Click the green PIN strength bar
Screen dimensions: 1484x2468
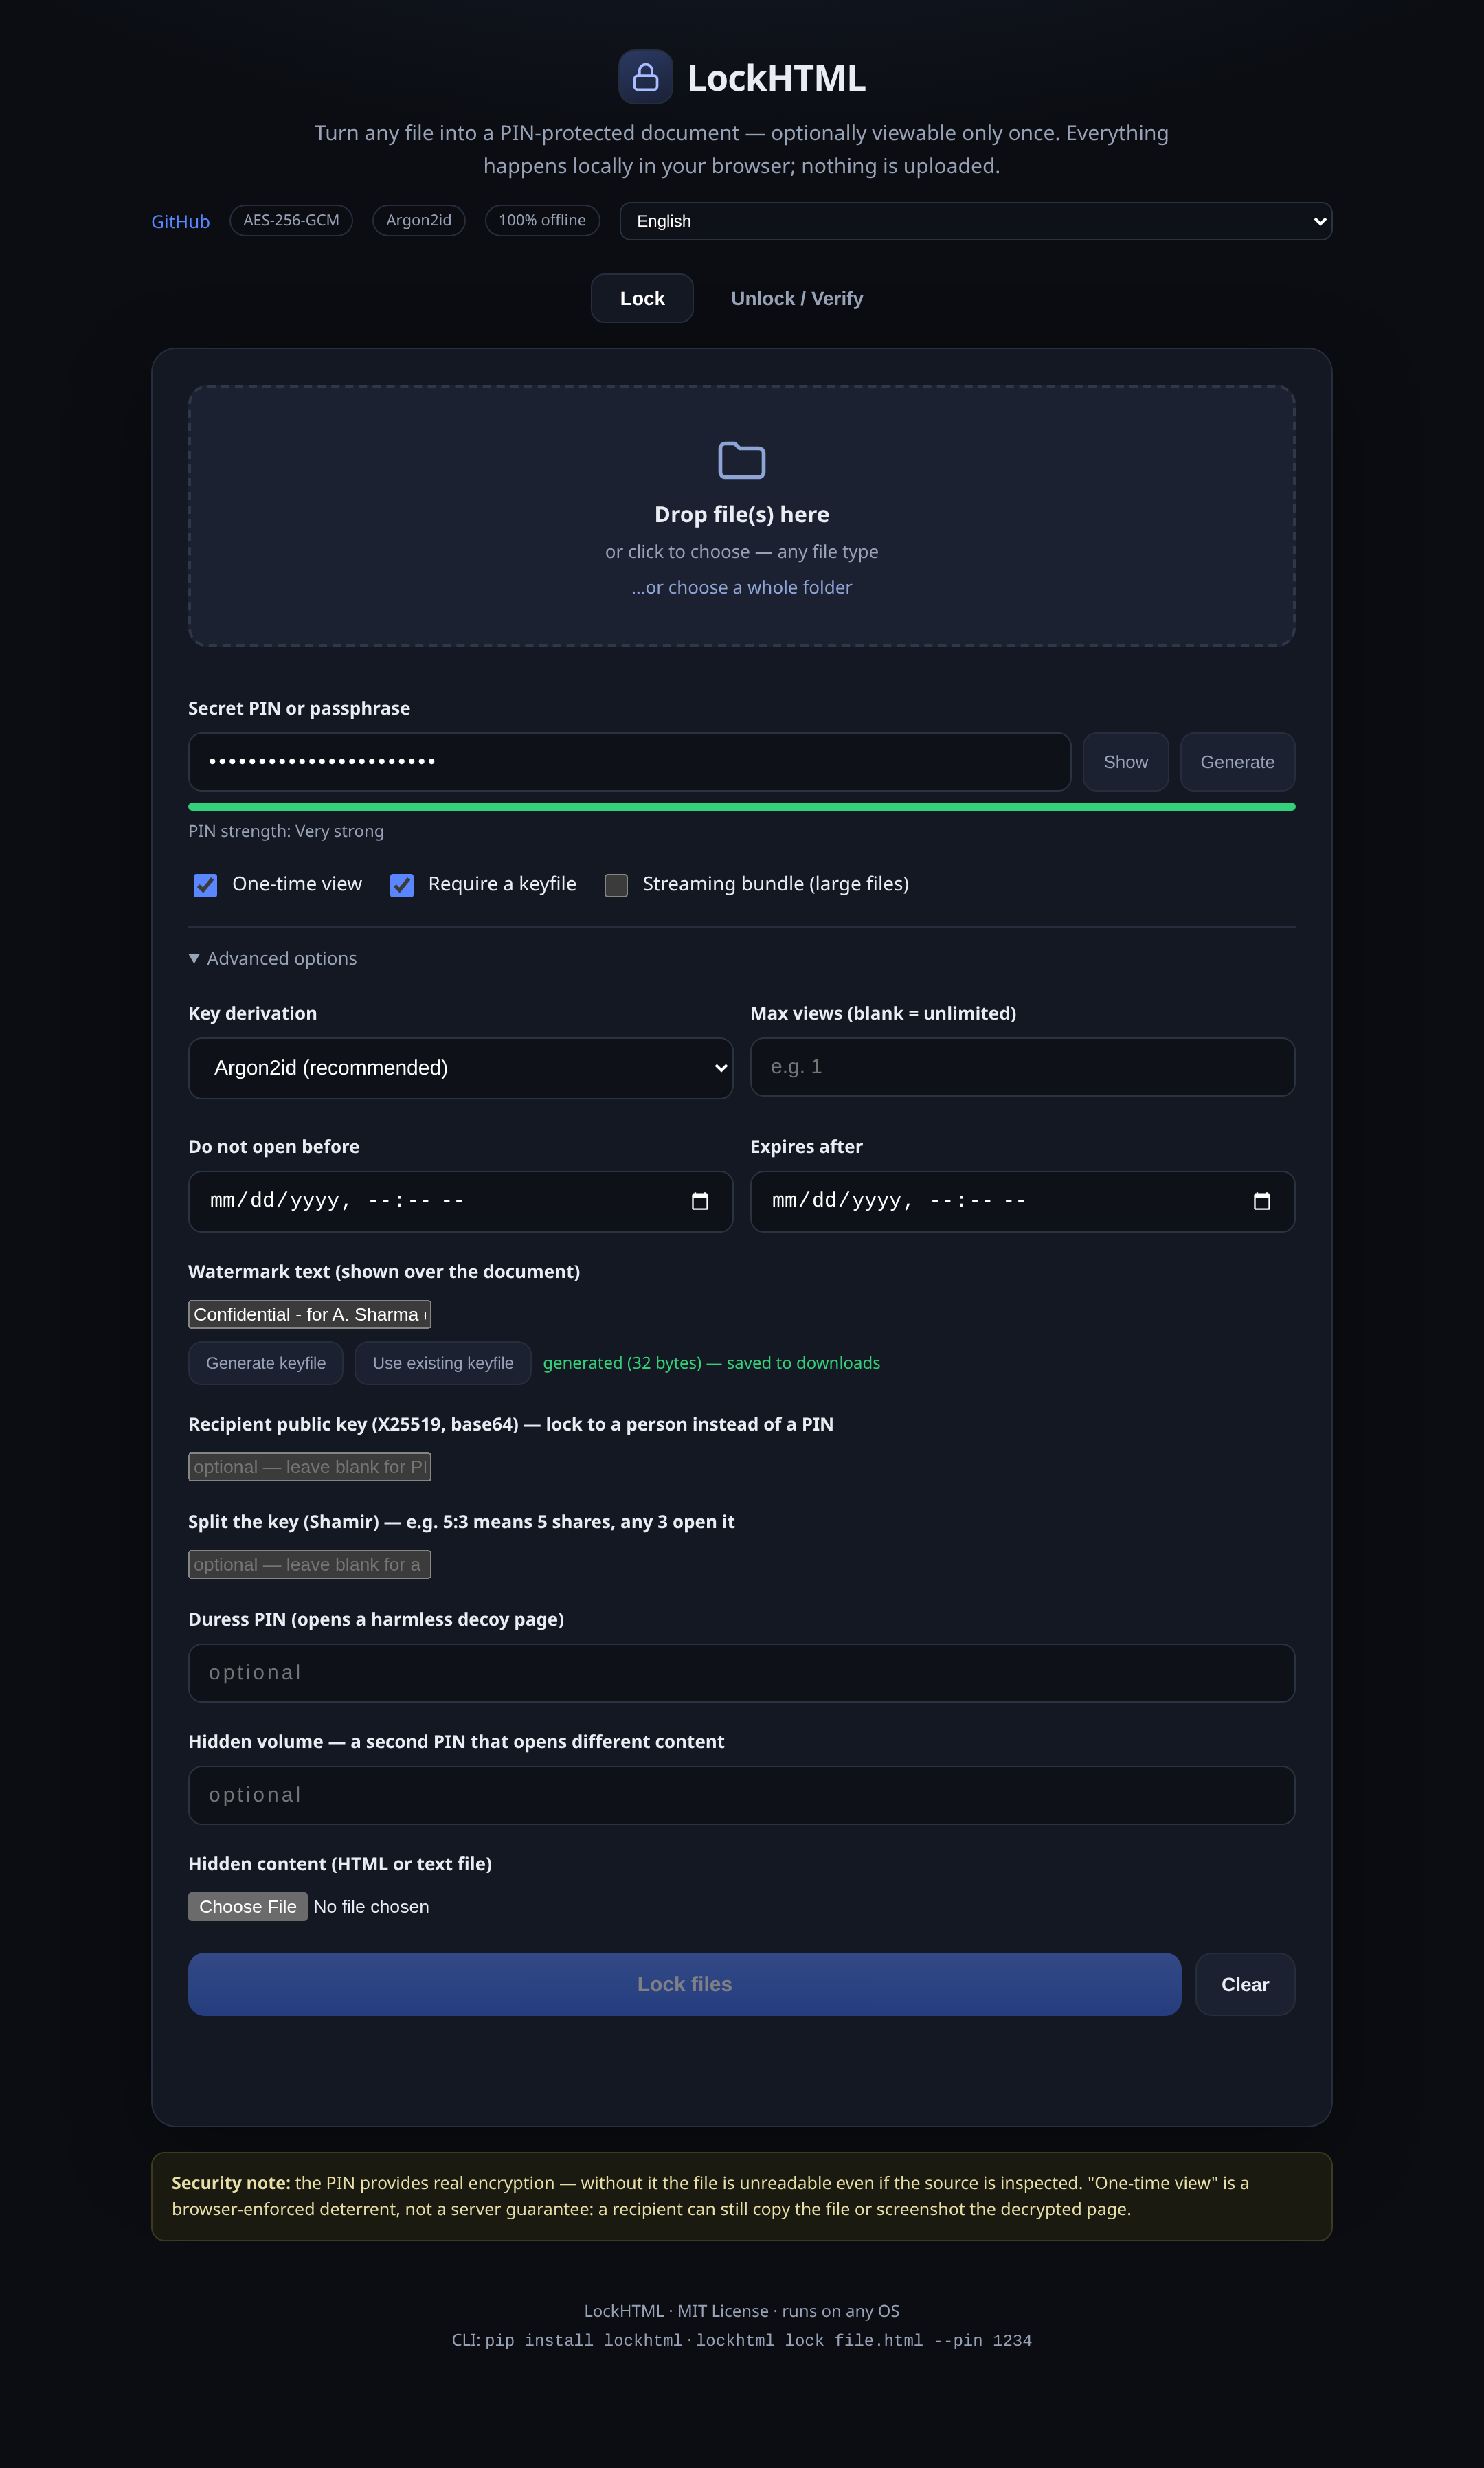(x=742, y=806)
